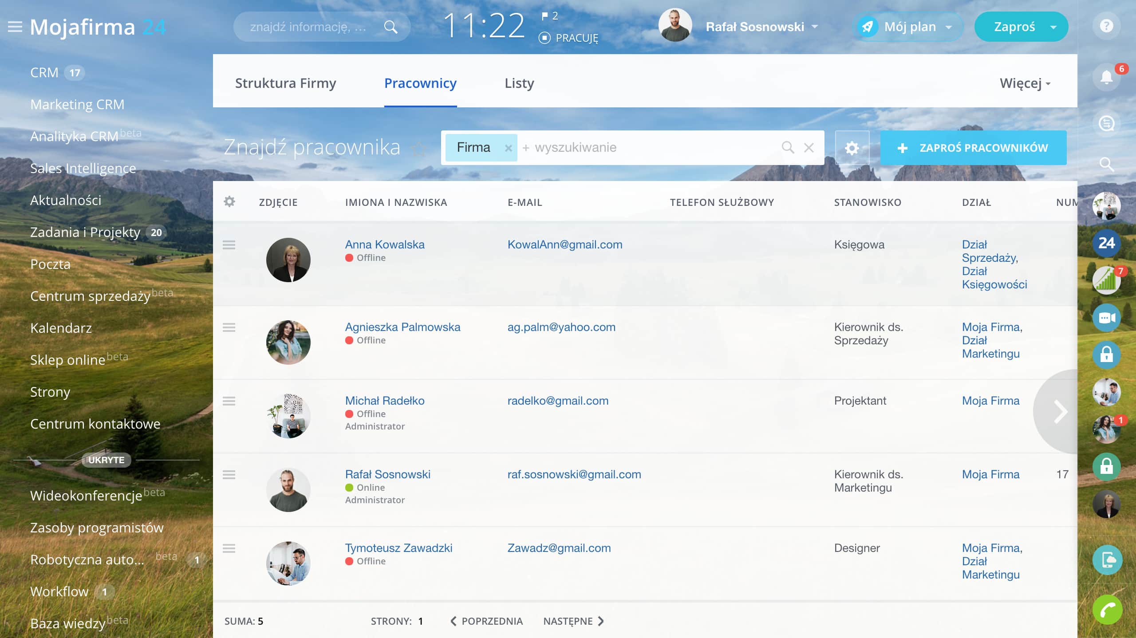Open Anna Kowalska's profile link
This screenshot has width=1136, height=638.
click(x=384, y=244)
